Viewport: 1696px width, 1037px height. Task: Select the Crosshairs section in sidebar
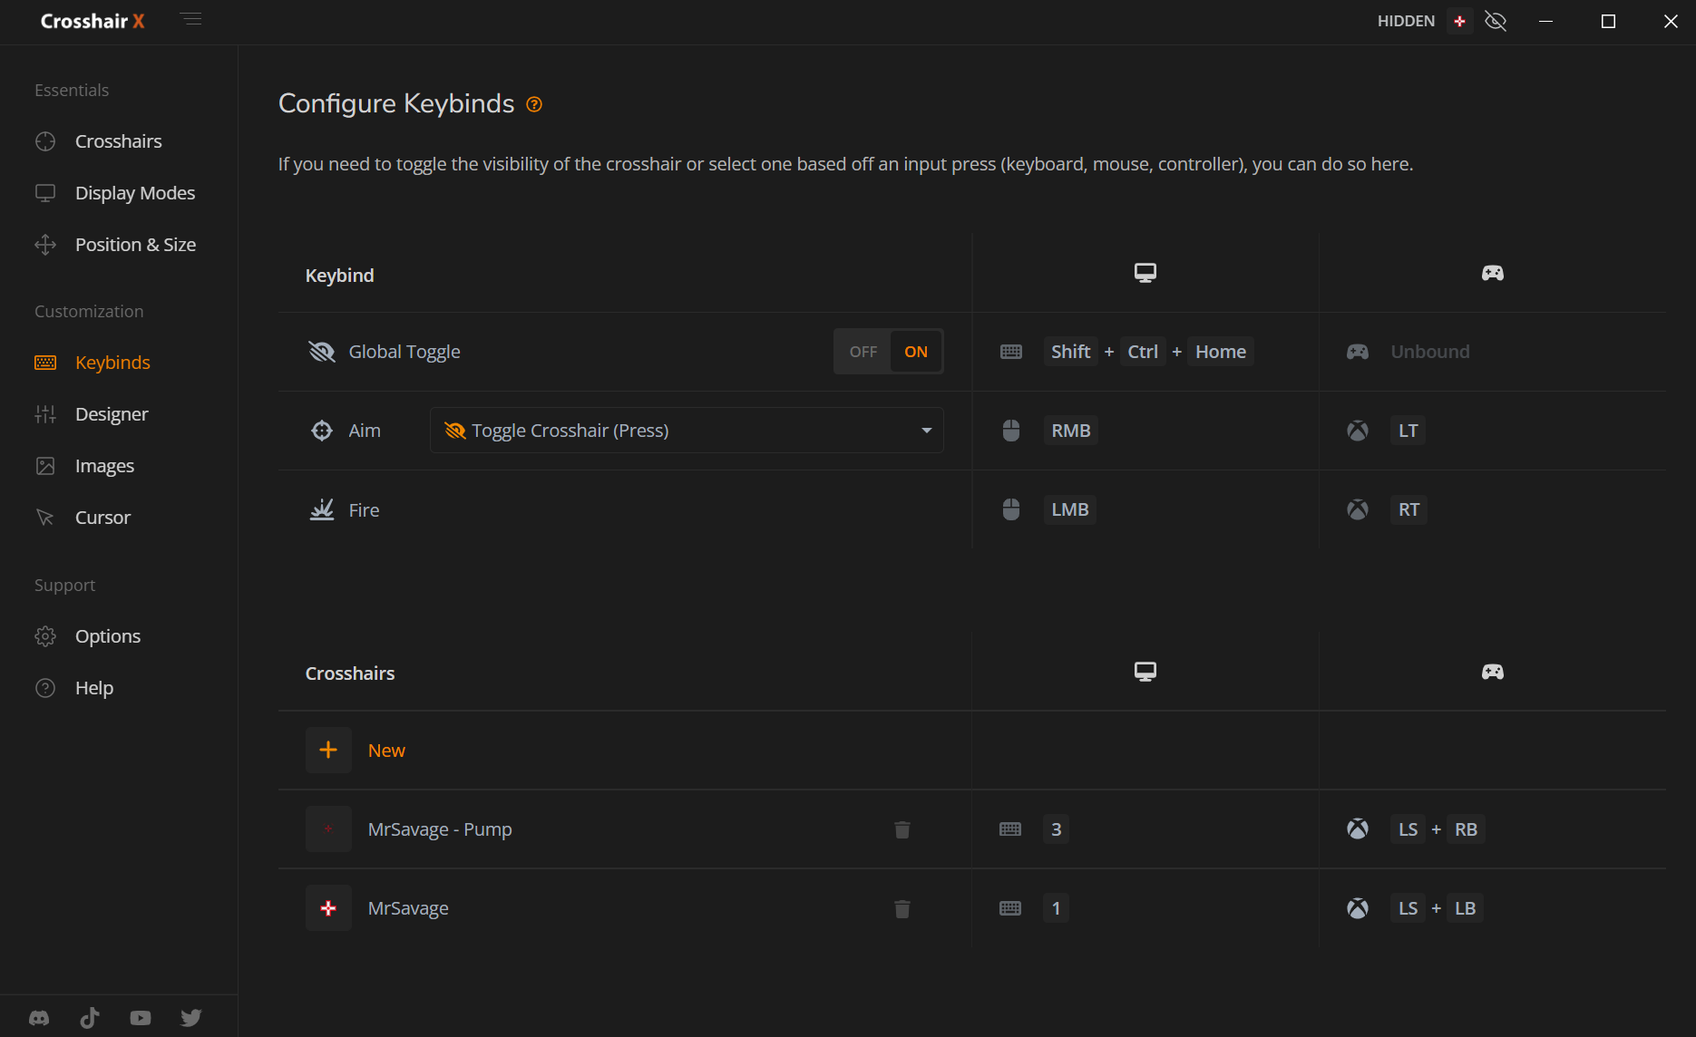[x=118, y=141]
